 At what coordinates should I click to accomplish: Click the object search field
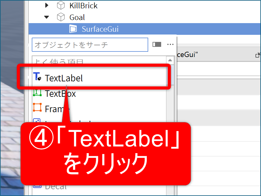tap(90, 45)
